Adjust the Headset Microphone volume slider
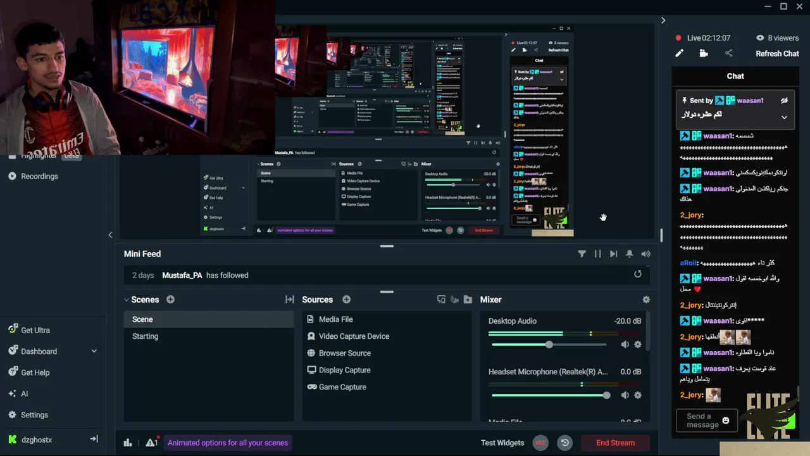The image size is (810, 456). [x=607, y=395]
